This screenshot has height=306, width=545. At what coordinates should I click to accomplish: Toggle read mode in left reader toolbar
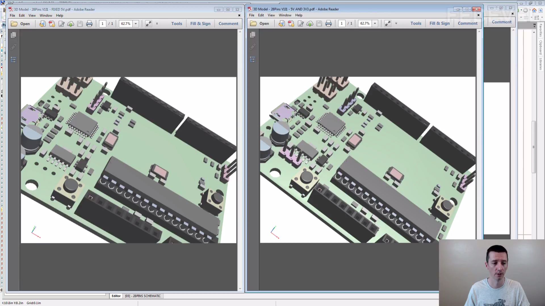148,24
